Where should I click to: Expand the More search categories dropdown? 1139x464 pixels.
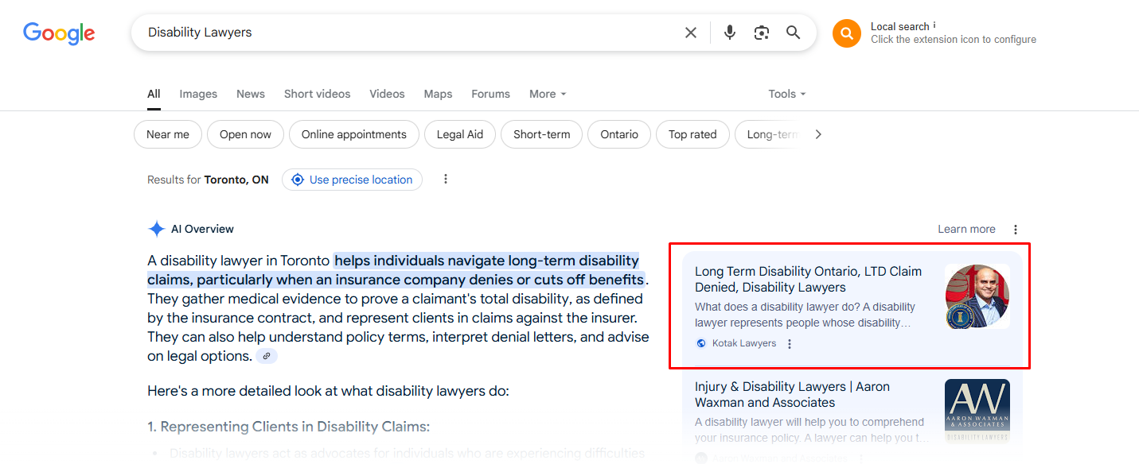point(548,94)
